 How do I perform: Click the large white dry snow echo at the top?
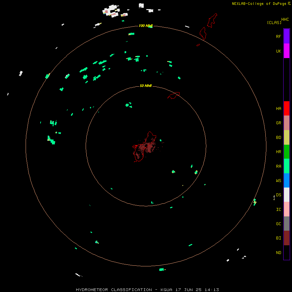click(x=111, y=11)
